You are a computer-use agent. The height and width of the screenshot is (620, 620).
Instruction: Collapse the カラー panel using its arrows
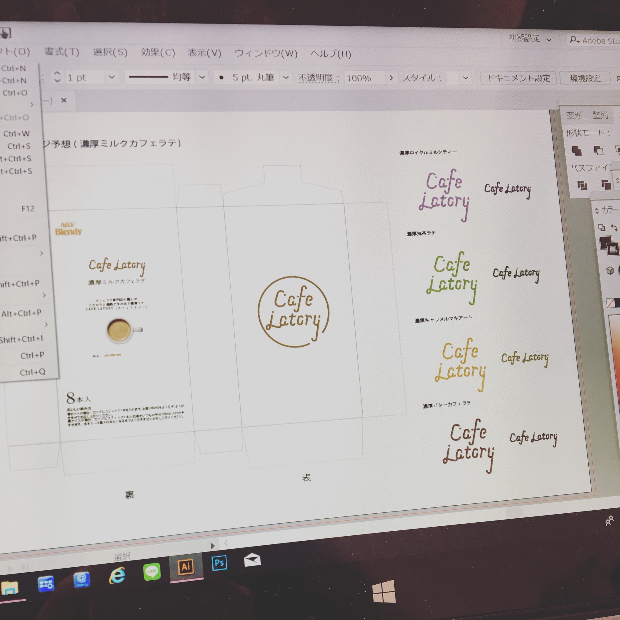(x=596, y=210)
